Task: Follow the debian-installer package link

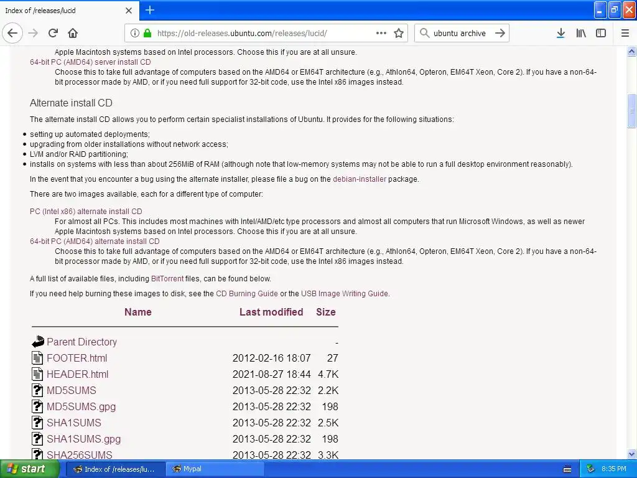Action: coord(360,179)
